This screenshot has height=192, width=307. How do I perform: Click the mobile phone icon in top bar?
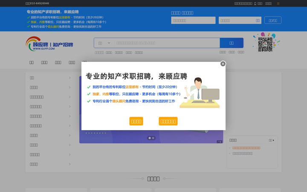pyautogui.click(x=255, y=3)
